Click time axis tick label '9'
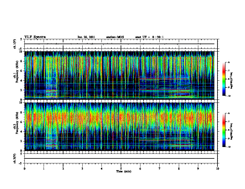Screen dimensions: 245x189 (198, 169)
